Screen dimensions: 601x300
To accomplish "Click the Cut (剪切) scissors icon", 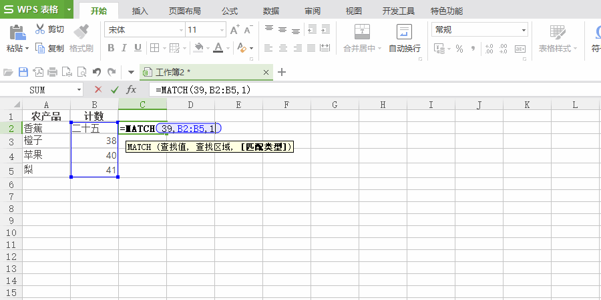I will coord(40,29).
